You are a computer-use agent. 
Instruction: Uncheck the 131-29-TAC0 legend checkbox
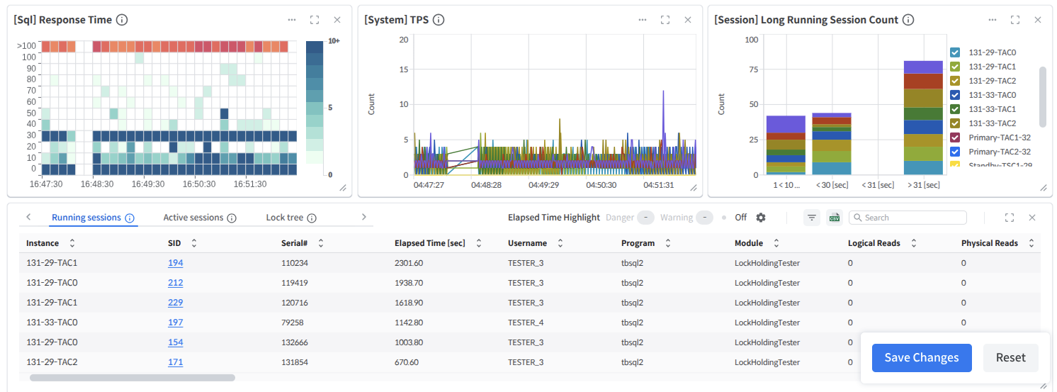pos(955,52)
